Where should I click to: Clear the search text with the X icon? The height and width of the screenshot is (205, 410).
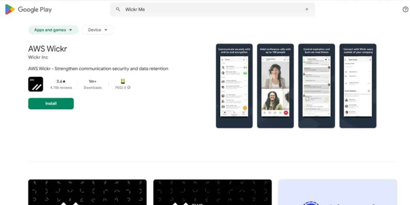307,9
